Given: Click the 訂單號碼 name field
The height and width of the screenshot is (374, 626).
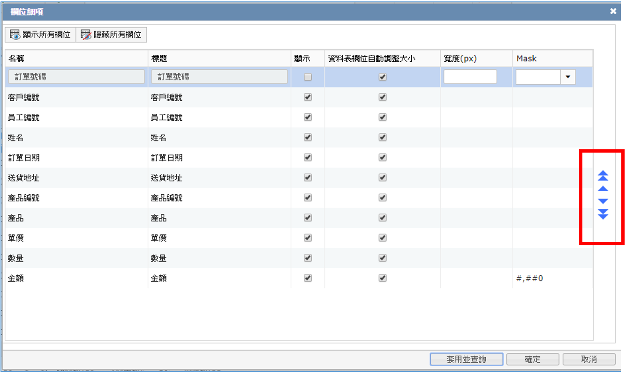Looking at the screenshot, I should [x=76, y=77].
